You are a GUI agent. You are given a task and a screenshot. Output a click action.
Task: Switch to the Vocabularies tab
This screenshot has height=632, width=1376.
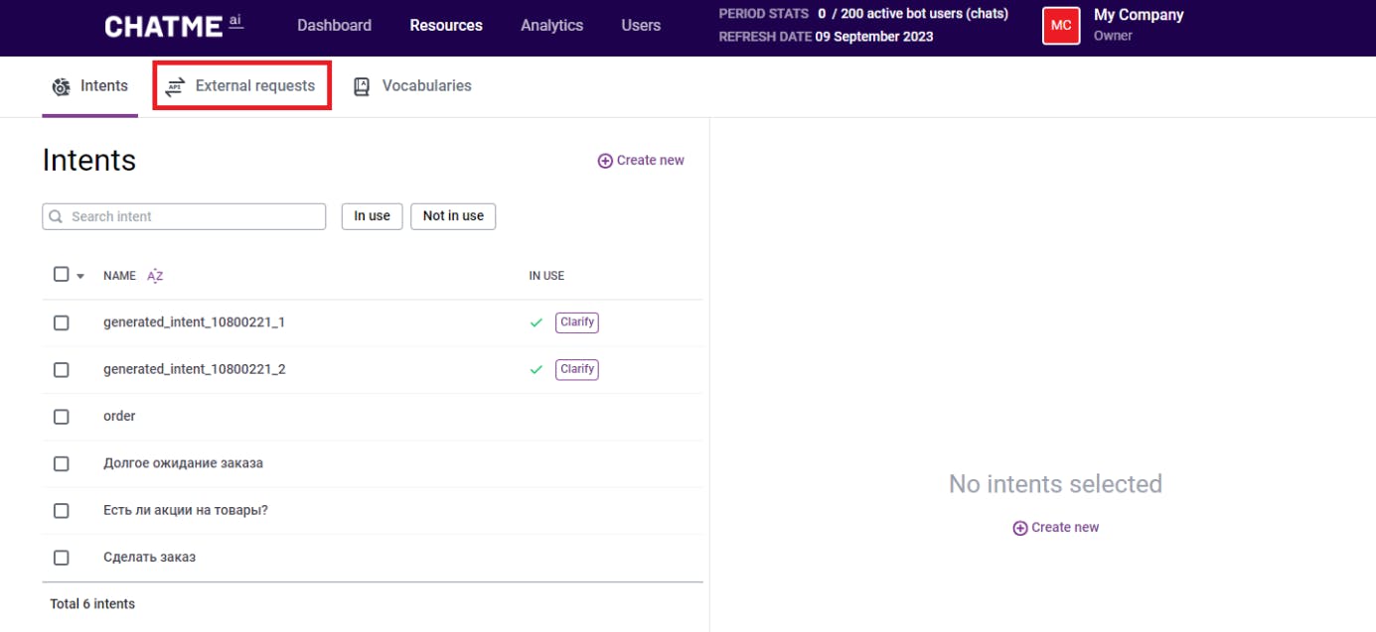pyautogui.click(x=412, y=86)
